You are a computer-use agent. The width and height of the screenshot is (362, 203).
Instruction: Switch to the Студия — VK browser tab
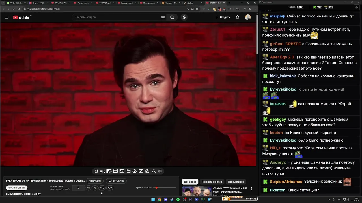pos(38,3)
